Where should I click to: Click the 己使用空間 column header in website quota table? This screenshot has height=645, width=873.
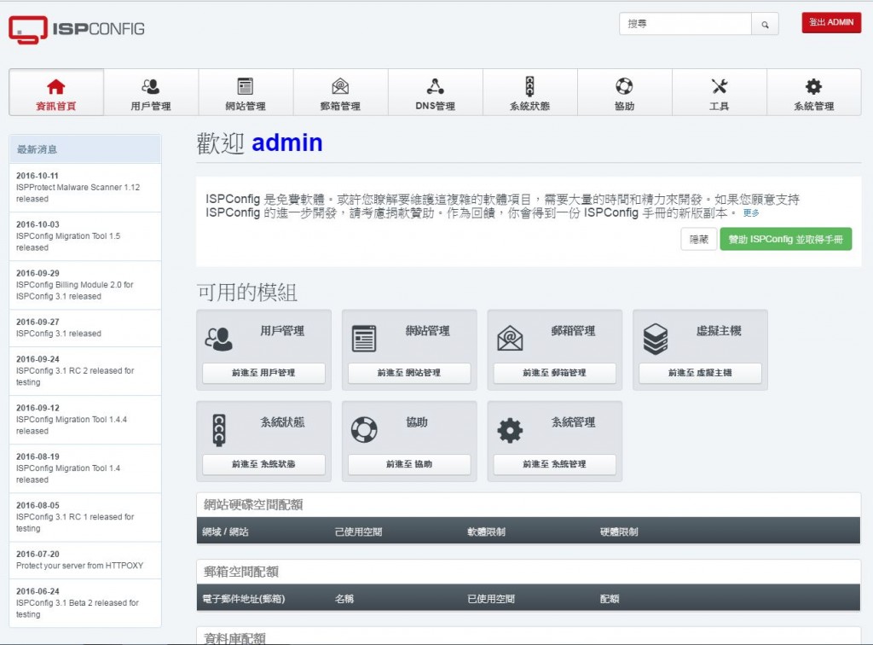(359, 532)
